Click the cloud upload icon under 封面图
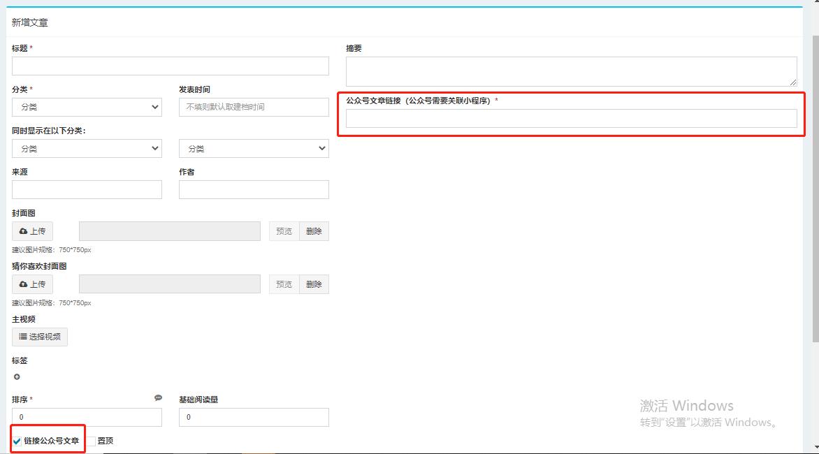The width and height of the screenshot is (819, 454). tap(24, 231)
